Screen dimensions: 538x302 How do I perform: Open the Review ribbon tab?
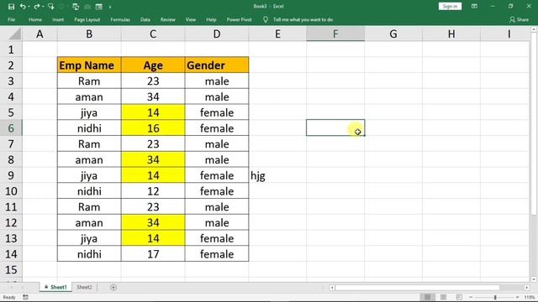(168, 20)
